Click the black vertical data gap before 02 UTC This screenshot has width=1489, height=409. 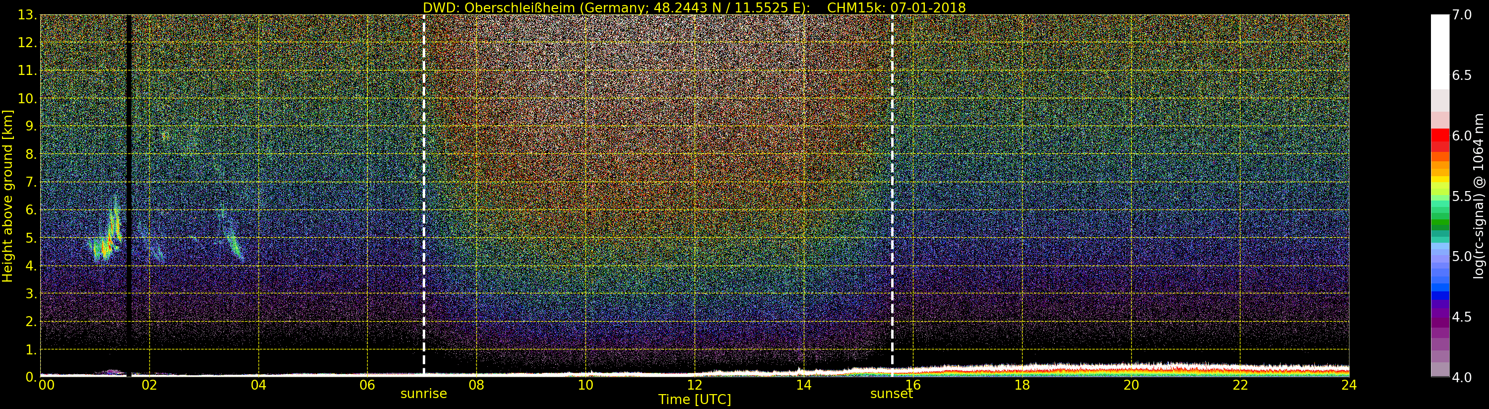[x=129, y=174]
